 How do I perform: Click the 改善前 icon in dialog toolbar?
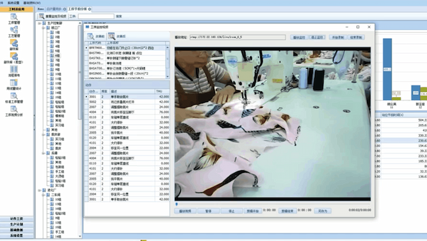tap(91, 36)
